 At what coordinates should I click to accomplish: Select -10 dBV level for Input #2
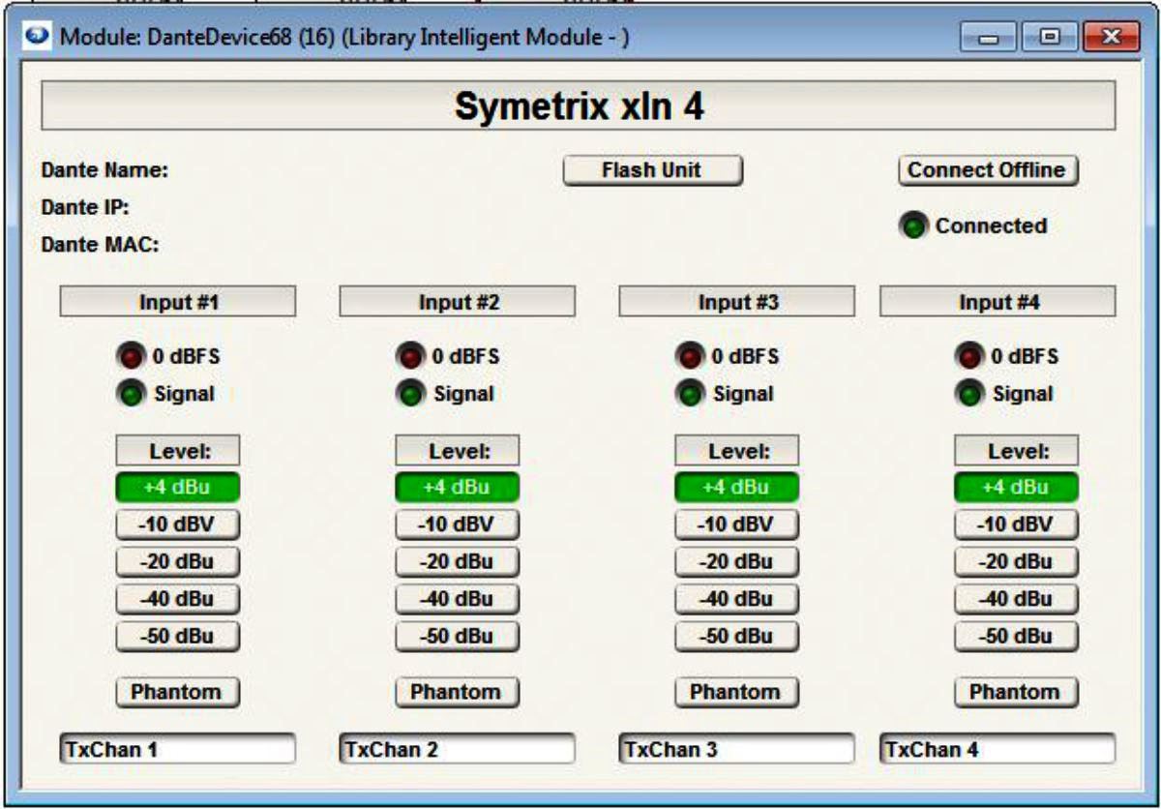[x=458, y=524]
